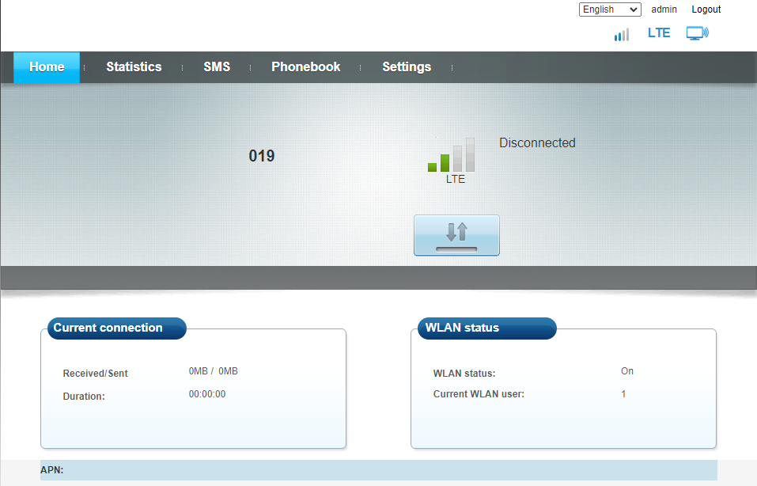Open the Settings tab
The width and height of the screenshot is (757, 486).
coord(407,67)
